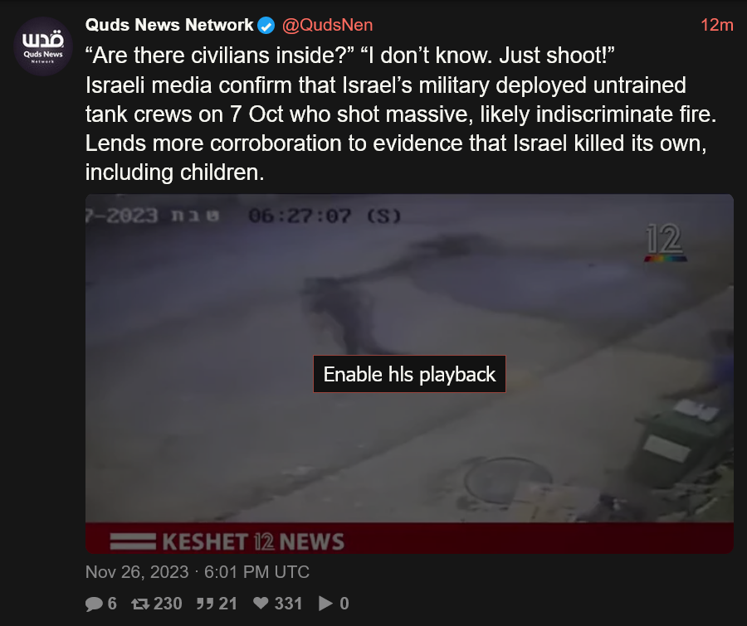Open the @QudsNen handle link
The image size is (747, 626).
(x=327, y=25)
